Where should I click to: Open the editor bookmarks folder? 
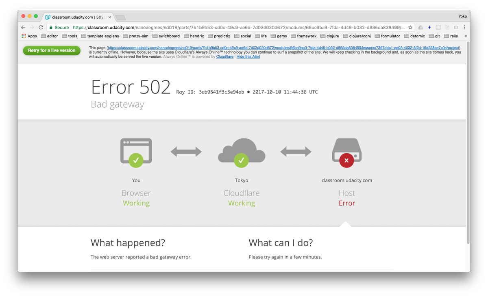[x=50, y=36]
